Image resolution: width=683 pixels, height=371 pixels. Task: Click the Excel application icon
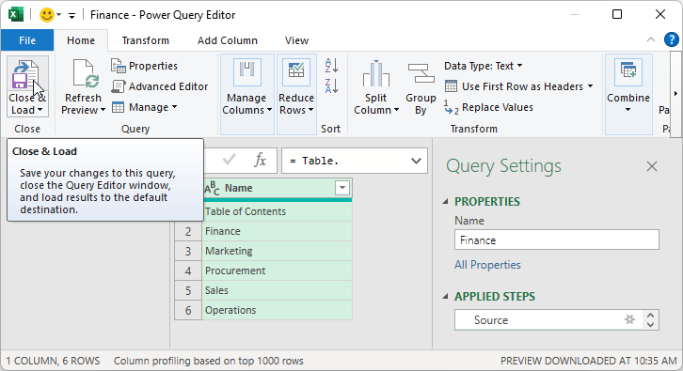(x=16, y=15)
